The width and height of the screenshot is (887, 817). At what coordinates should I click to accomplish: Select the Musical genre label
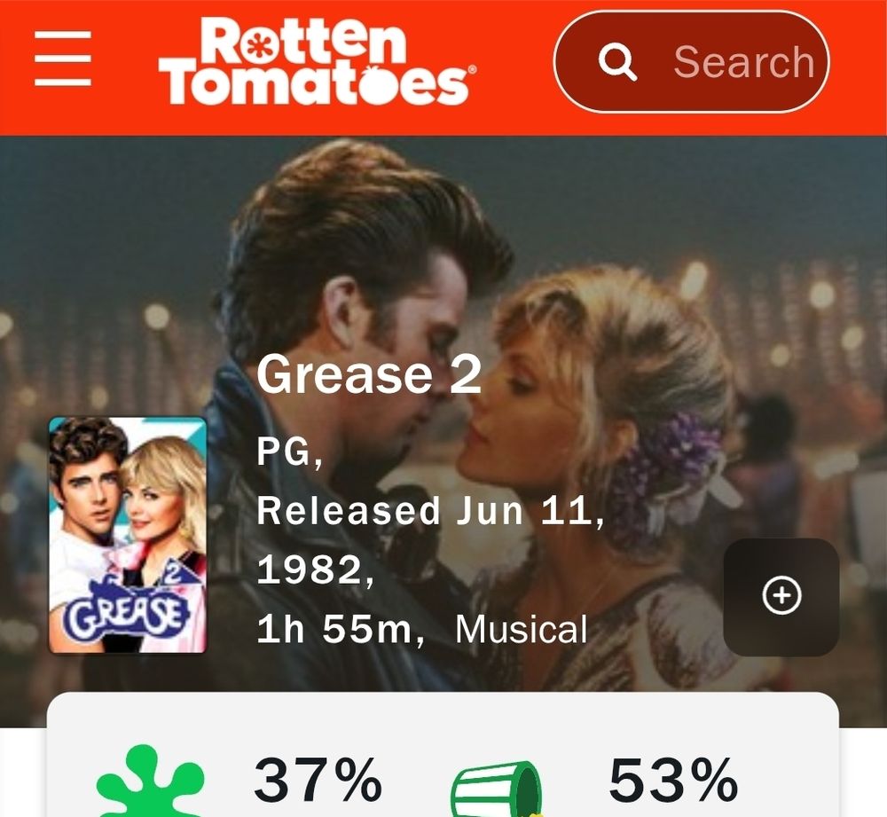point(522,629)
